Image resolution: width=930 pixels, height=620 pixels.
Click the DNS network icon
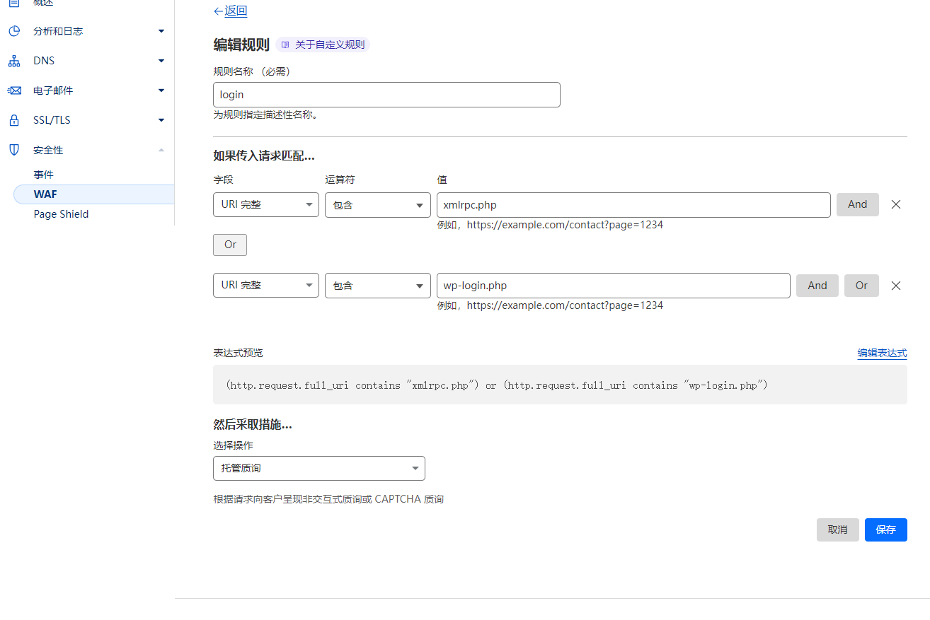(x=13, y=61)
